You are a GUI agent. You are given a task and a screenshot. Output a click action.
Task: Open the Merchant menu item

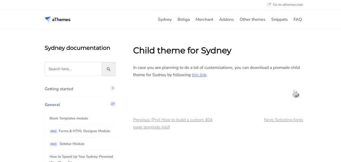[204, 20]
